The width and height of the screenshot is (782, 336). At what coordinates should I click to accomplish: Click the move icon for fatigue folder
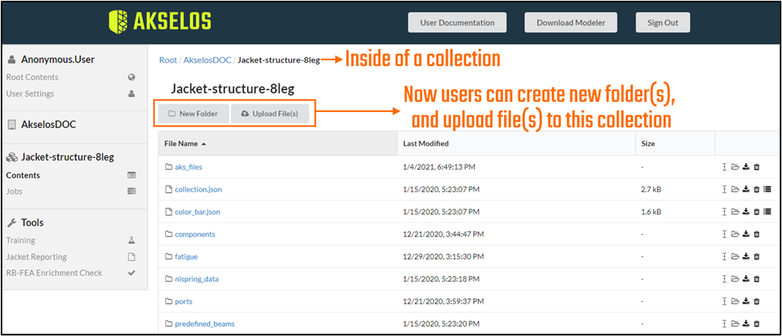click(x=735, y=256)
